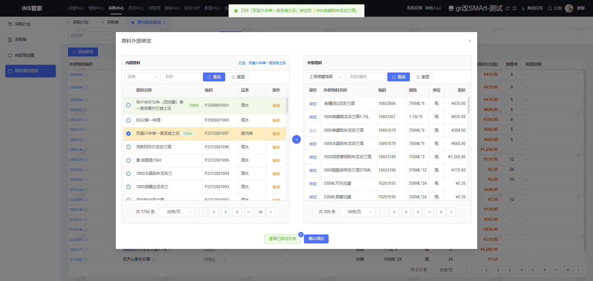The image size is (593, 281).
Task: Click the 名称/编码 search field in 外部原料
Action: tap(366, 77)
